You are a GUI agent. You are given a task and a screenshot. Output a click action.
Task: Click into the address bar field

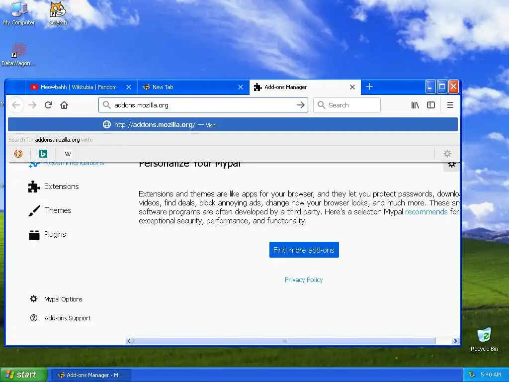pyautogui.click(x=203, y=105)
